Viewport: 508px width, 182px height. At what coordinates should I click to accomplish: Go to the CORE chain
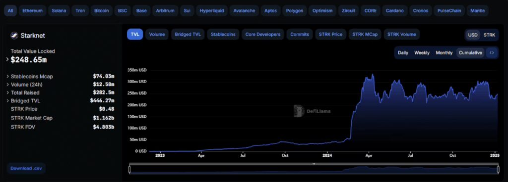(x=370, y=11)
